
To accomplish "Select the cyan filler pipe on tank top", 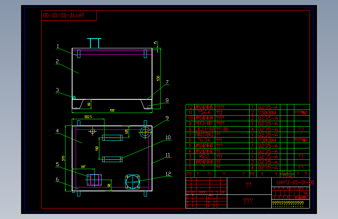I will point(94,43).
